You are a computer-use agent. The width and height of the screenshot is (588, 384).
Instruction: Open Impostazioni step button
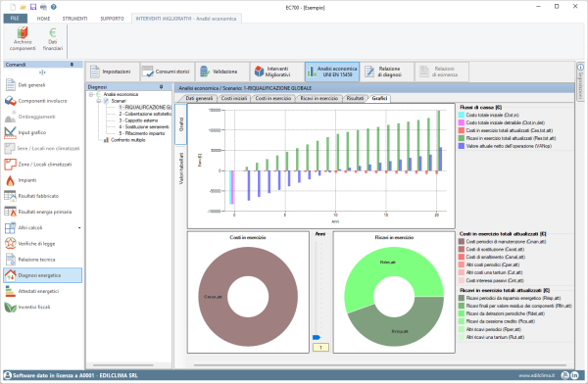113,72
